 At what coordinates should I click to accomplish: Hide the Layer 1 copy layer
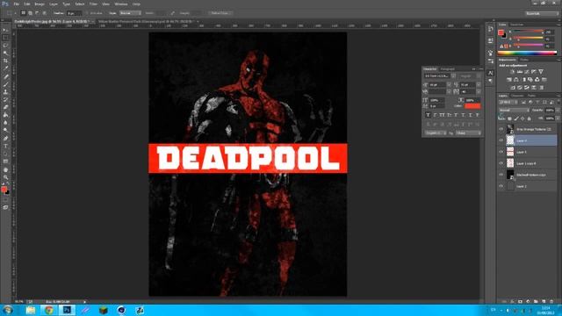pos(501,163)
